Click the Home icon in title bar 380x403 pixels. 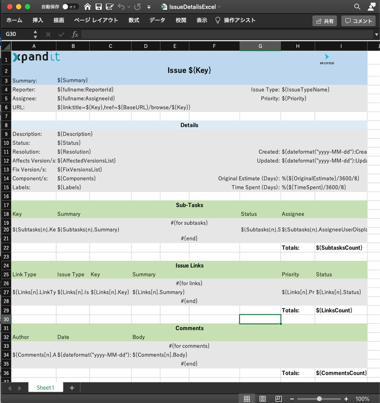point(87,7)
